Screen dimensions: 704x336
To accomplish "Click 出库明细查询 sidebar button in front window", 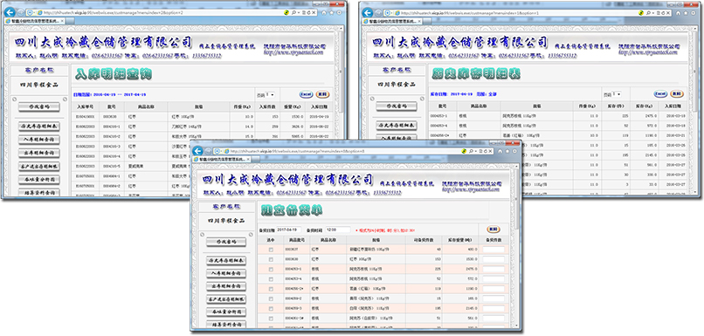I will point(226,285).
